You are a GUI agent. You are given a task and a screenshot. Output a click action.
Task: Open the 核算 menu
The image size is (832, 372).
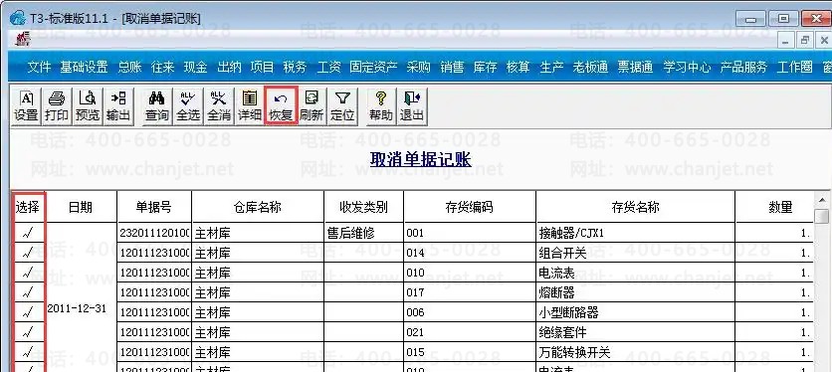coord(518,67)
